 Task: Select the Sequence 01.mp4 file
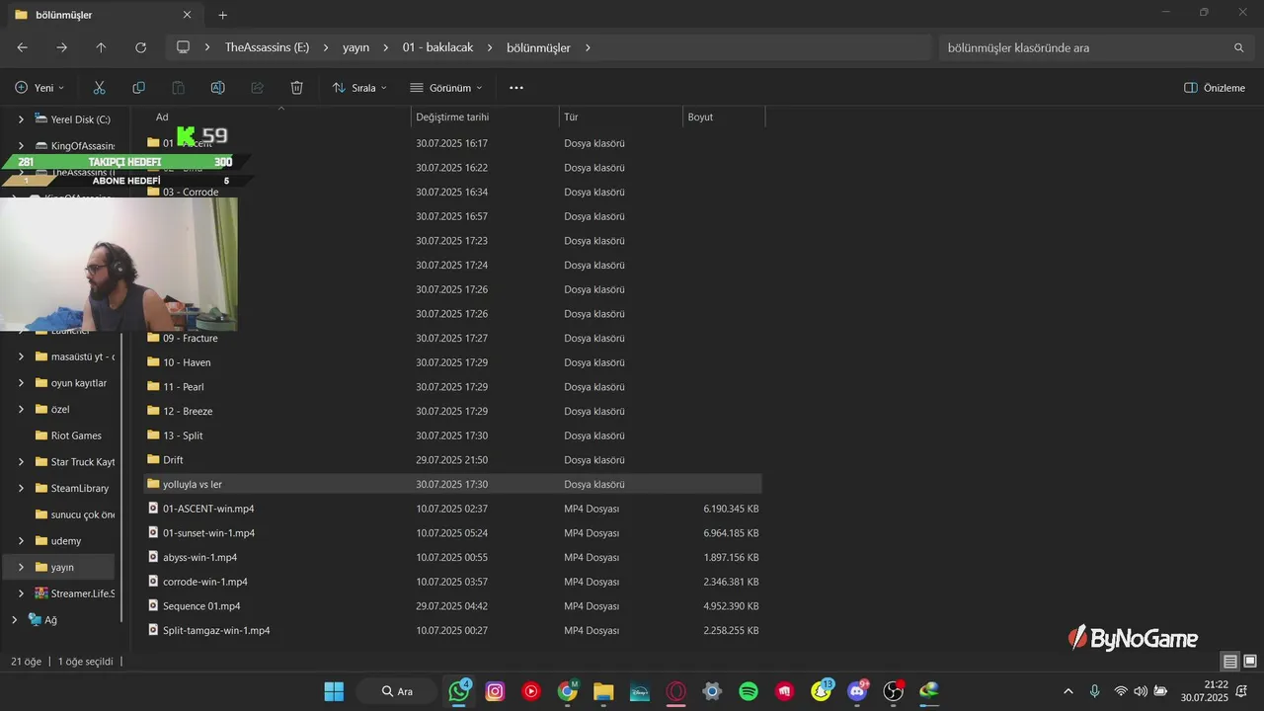[201, 605]
